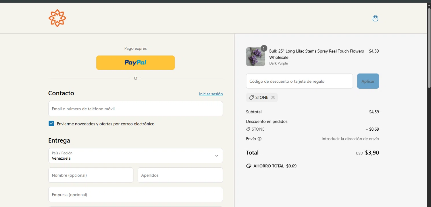Click the Entrega heading
Image resolution: width=431 pixels, height=207 pixels.
tap(59, 140)
